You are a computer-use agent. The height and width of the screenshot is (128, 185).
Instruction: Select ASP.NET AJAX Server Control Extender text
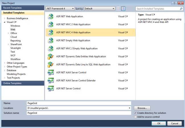(x=76, y=81)
